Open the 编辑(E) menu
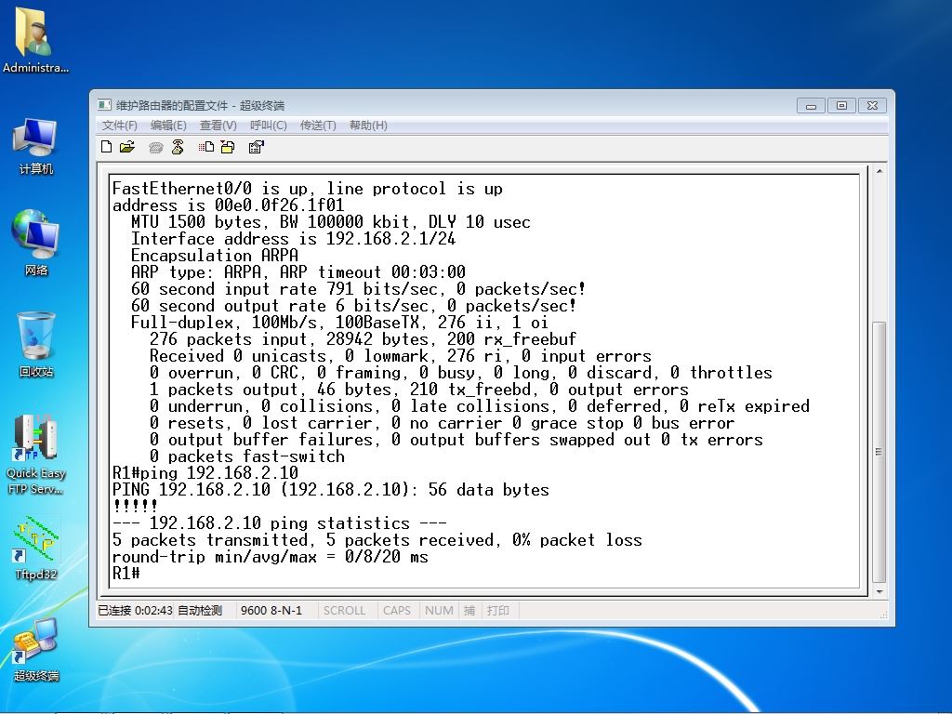The height and width of the screenshot is (714, 952). 168,126
